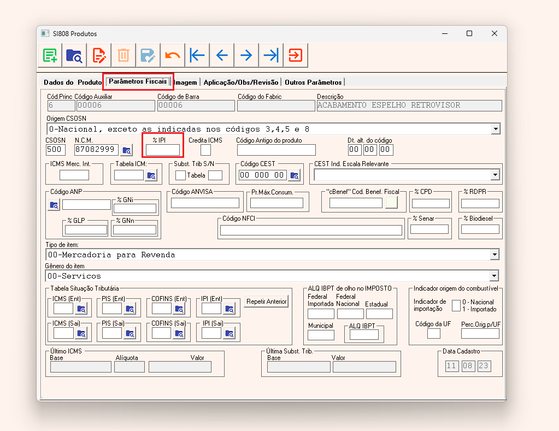Expand the CEST Ind. Escala Relevante dropdown
559x431 pixels.
pyautogui.click(x=495, y=175)
